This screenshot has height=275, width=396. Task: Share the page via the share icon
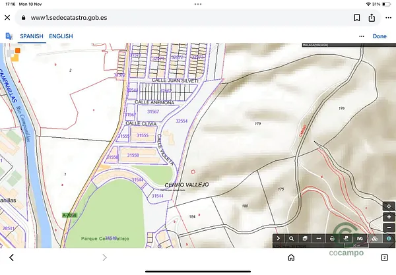tap(372, 18)
